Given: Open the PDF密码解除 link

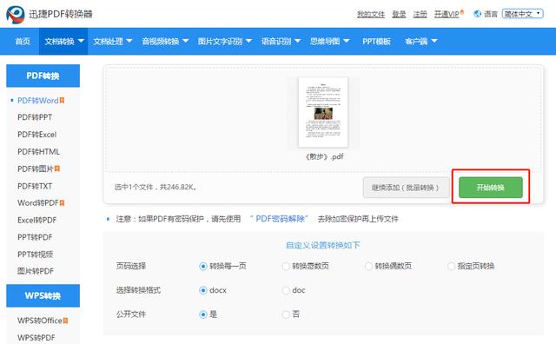Looking at the screenshot, I should tap(280, 219).
